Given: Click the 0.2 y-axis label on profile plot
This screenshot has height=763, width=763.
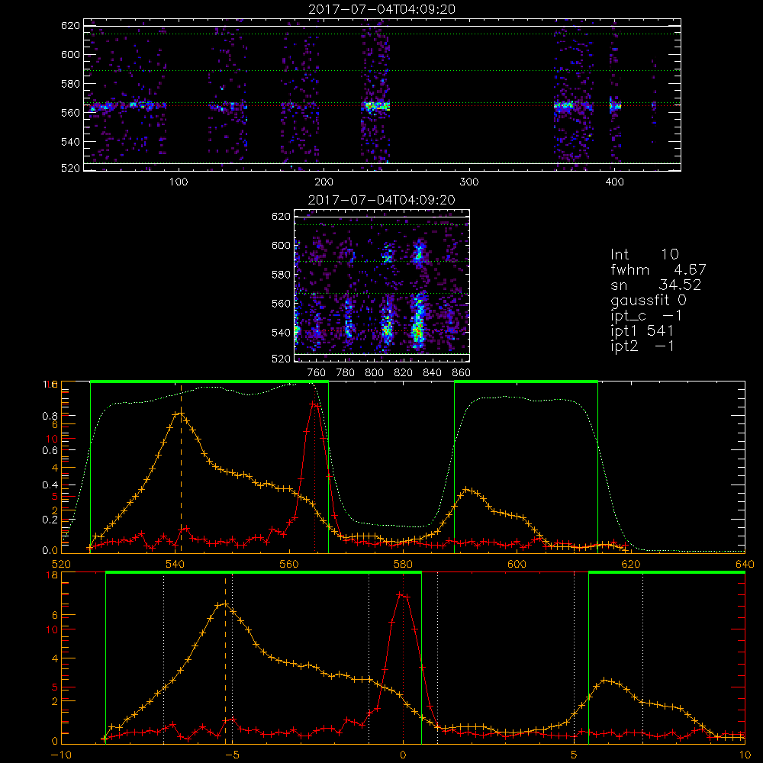Looking at the screenshot, I should click(50, 519).
